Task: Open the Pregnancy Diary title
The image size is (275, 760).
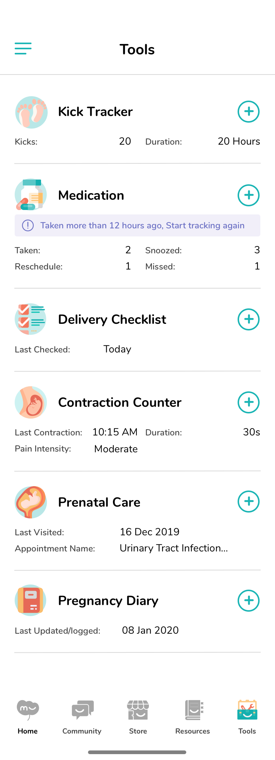Action: [108, 601]
